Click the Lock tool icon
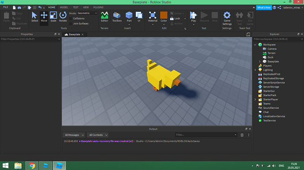The height and width of the screenshot is (170, 304). tap(172, 18)
